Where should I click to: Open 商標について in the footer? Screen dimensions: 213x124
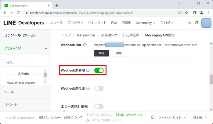[x=73, y=118]
